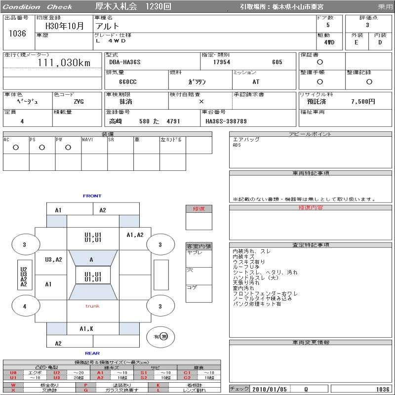Image resolution: width=395 pixels, height=395 pixels.
Task: Click the windshield area marked A
Action: (x=91, y=259)
